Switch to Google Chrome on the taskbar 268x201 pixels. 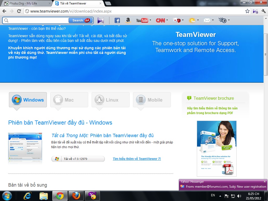point(60,196)
